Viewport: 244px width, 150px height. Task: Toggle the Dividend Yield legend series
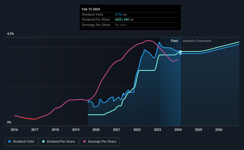[x=21, y=142]
